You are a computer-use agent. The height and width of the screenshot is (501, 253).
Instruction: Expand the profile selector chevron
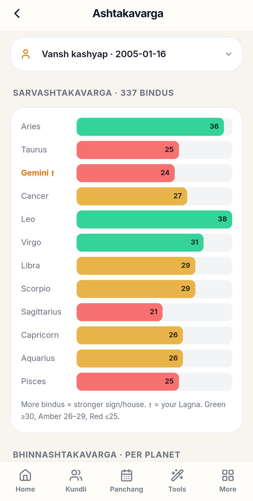click(228, 54)
